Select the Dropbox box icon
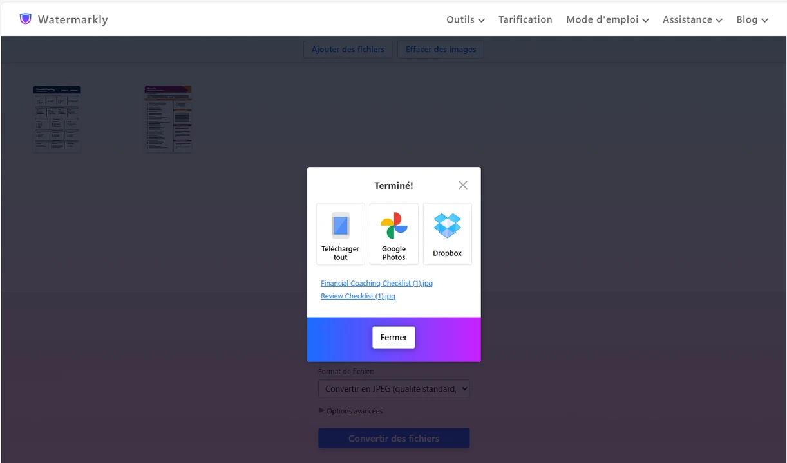This screenshot has width=787, height=463. click(447, 226)
